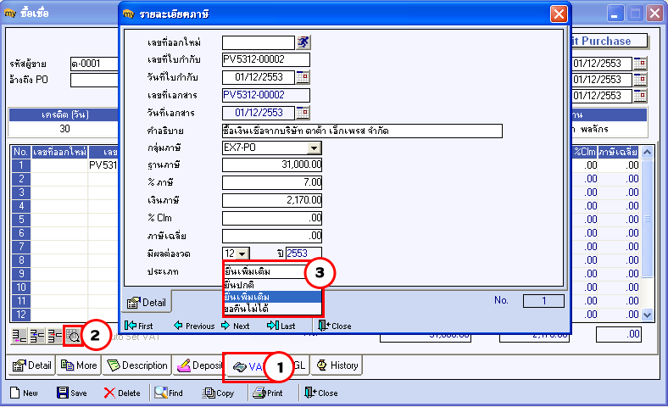Click Close button in tax detail dialog
The image size is (668, 407).
coord(335,326)
